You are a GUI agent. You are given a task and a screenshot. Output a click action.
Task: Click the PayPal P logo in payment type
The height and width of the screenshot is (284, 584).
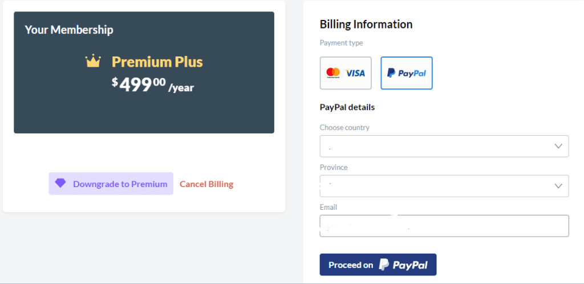pos(391,73)
